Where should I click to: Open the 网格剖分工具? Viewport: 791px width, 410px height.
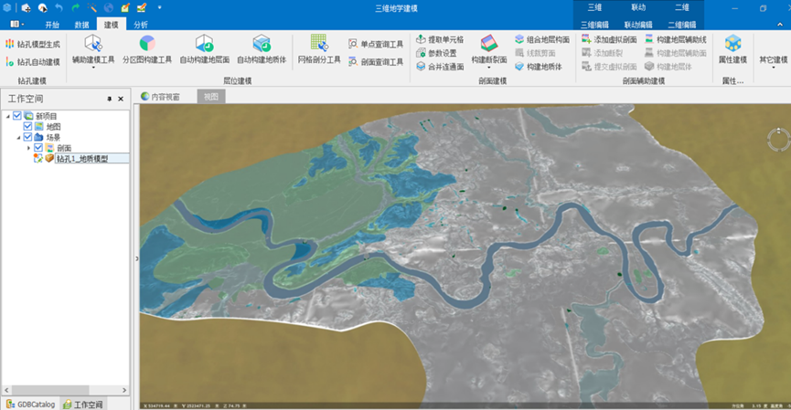318,43
